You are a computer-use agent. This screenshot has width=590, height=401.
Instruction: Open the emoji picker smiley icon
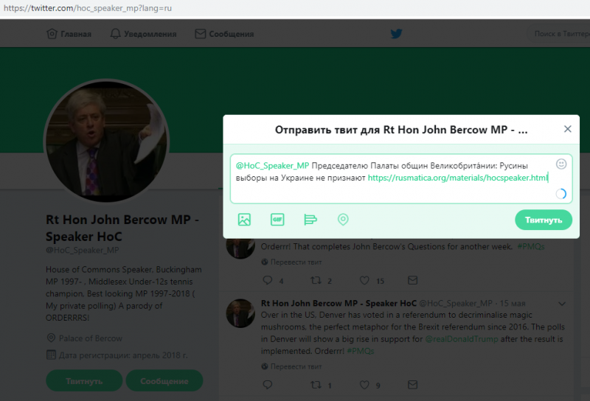[x=561, y=164]
